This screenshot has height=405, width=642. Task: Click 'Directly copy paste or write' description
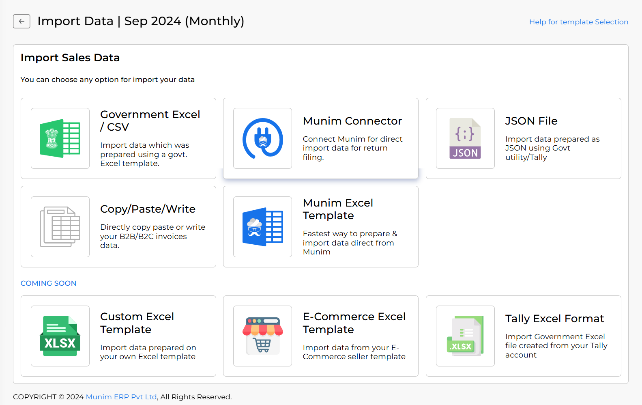[152, 236]
